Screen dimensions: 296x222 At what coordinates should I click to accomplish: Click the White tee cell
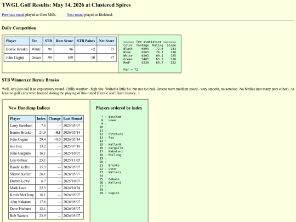coord(36,49)
